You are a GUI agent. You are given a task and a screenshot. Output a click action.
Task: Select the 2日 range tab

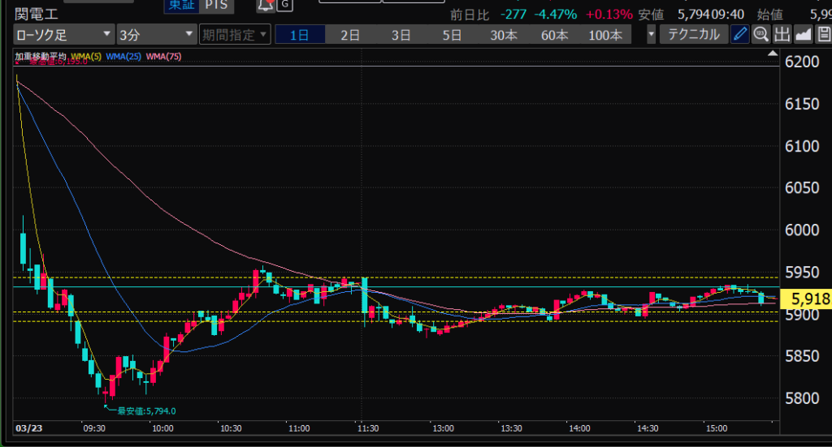point(350,34)
